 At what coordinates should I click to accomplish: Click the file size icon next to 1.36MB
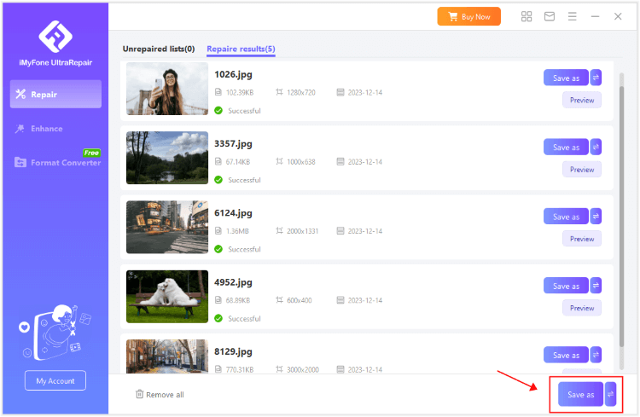tap(218, 231)
